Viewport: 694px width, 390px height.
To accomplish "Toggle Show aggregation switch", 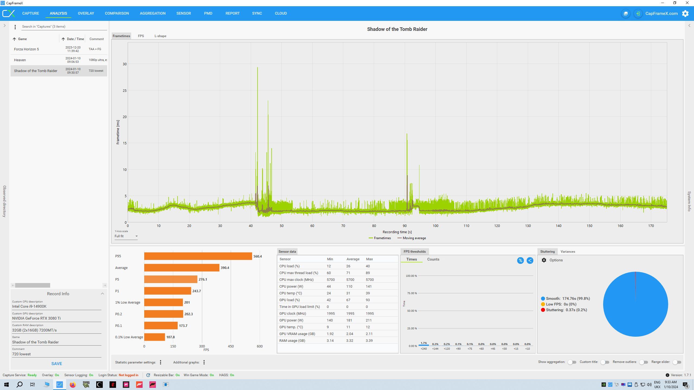I will pyautogui.click(x=572, y=362).
